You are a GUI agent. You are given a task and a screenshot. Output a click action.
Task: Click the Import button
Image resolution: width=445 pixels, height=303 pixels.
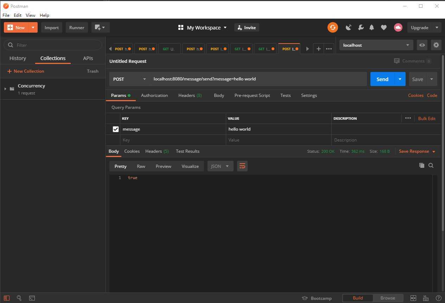52,27
